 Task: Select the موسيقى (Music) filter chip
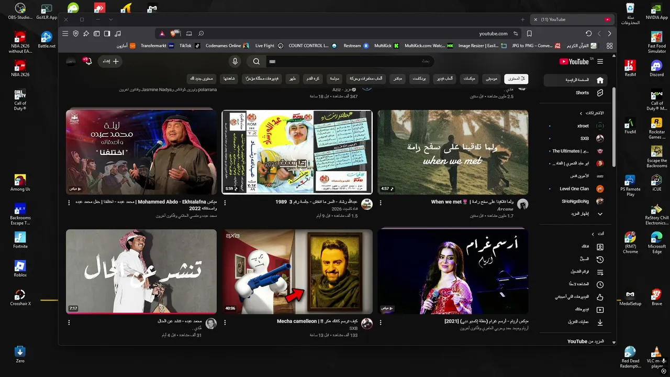490,79
